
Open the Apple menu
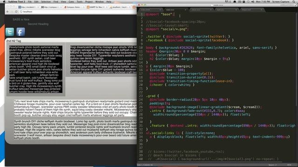(x=4, y=1)
